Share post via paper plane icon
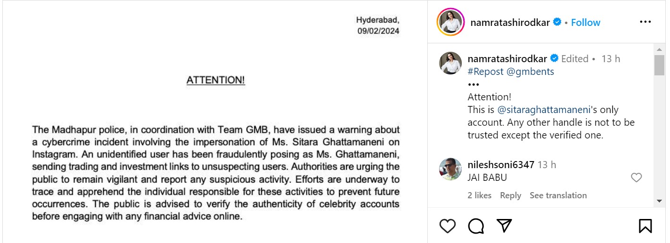Screen dimensions: 670x243 click(504, 226)
